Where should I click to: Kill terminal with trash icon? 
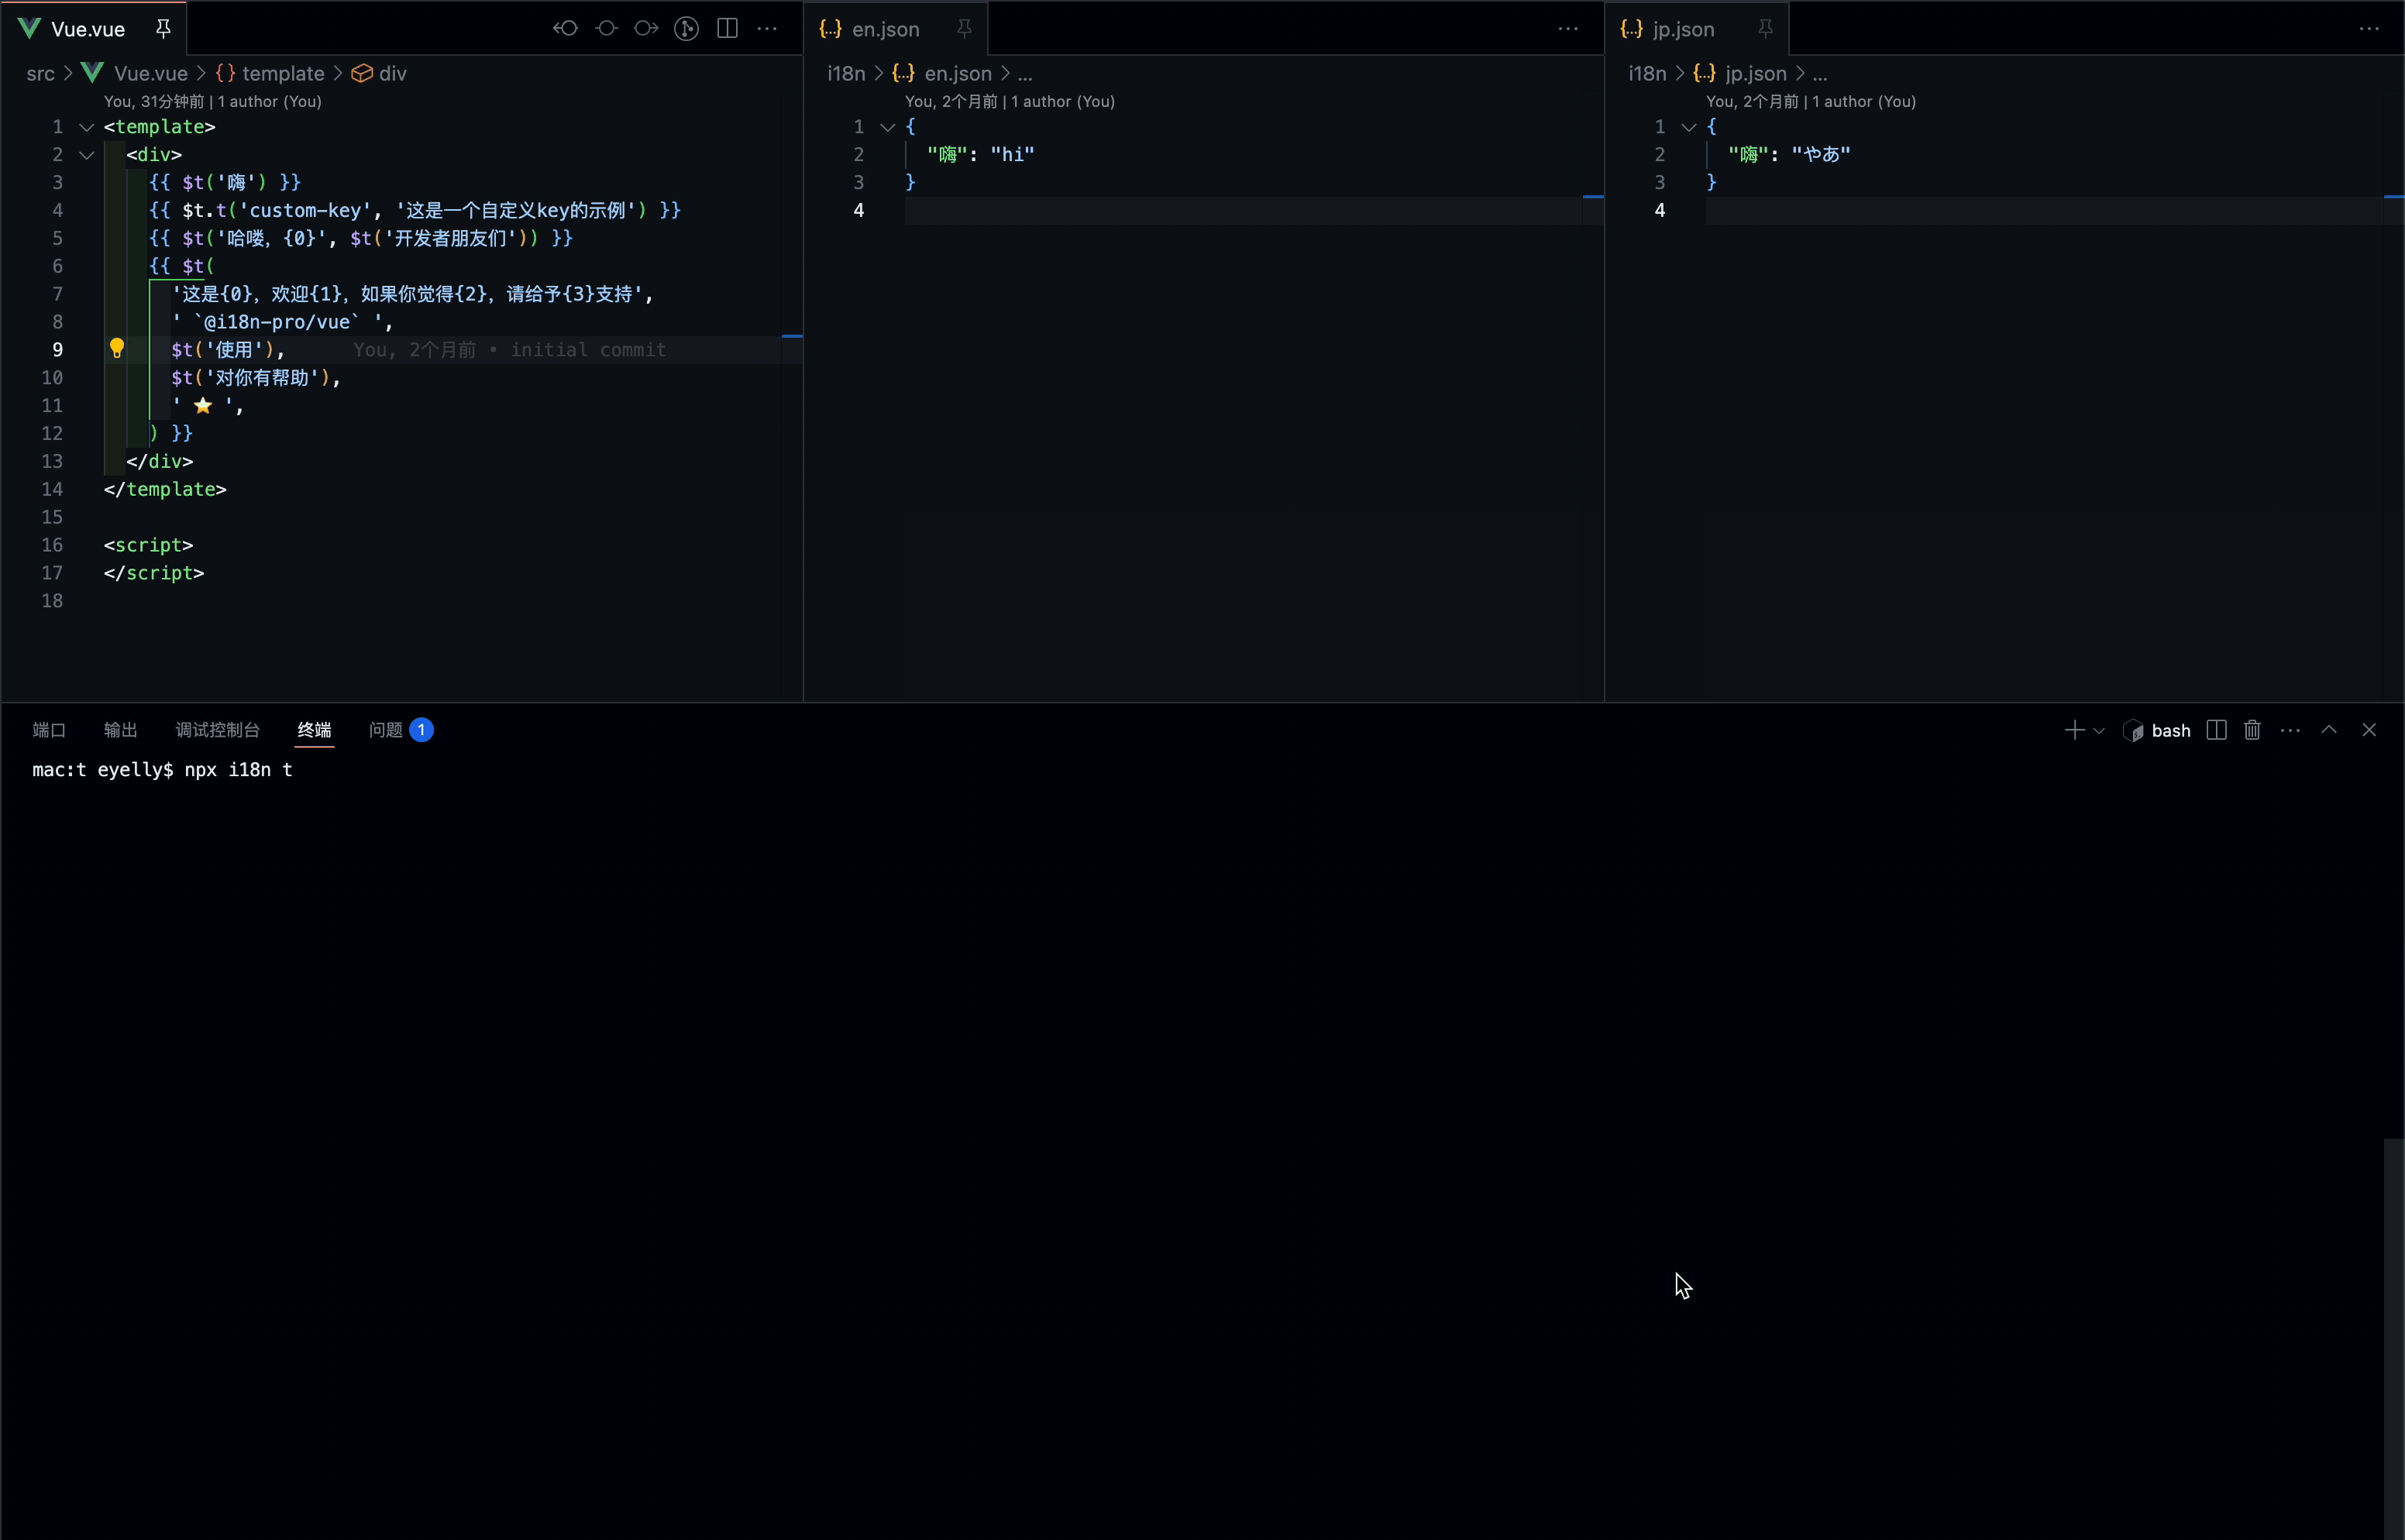(2252, 730)
